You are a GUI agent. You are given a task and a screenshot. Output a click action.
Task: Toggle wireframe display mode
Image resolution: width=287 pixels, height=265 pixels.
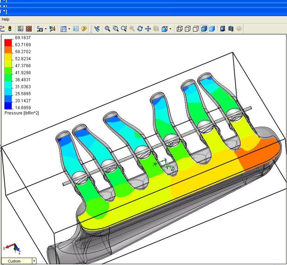[x=180, y=29]
